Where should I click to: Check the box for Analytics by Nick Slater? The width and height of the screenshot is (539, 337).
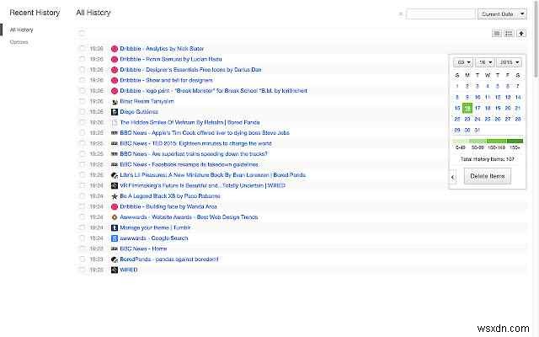[x=82, y=49]
